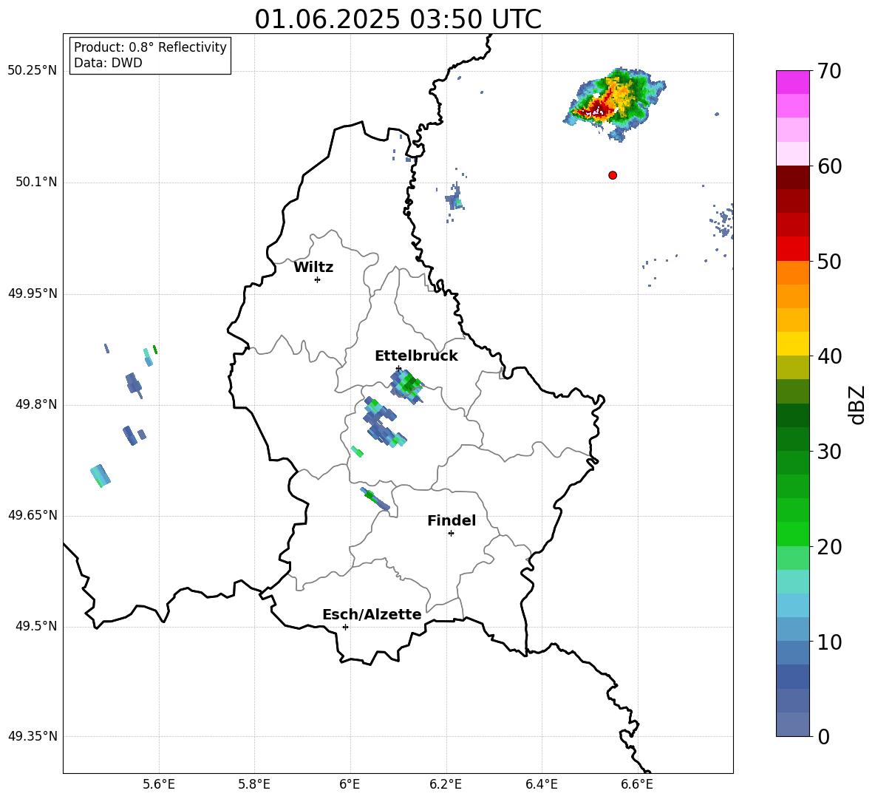Click the Esch/Alzette cross marker
Screen dimensions: 875x799
[345, 627]
